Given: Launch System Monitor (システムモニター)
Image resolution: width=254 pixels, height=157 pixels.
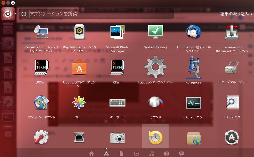Looking at the screenshot, I should click(x=194, y=103).
